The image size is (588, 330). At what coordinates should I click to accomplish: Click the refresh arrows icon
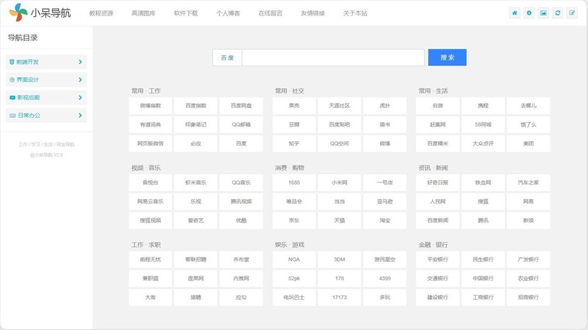pos(558,13)
